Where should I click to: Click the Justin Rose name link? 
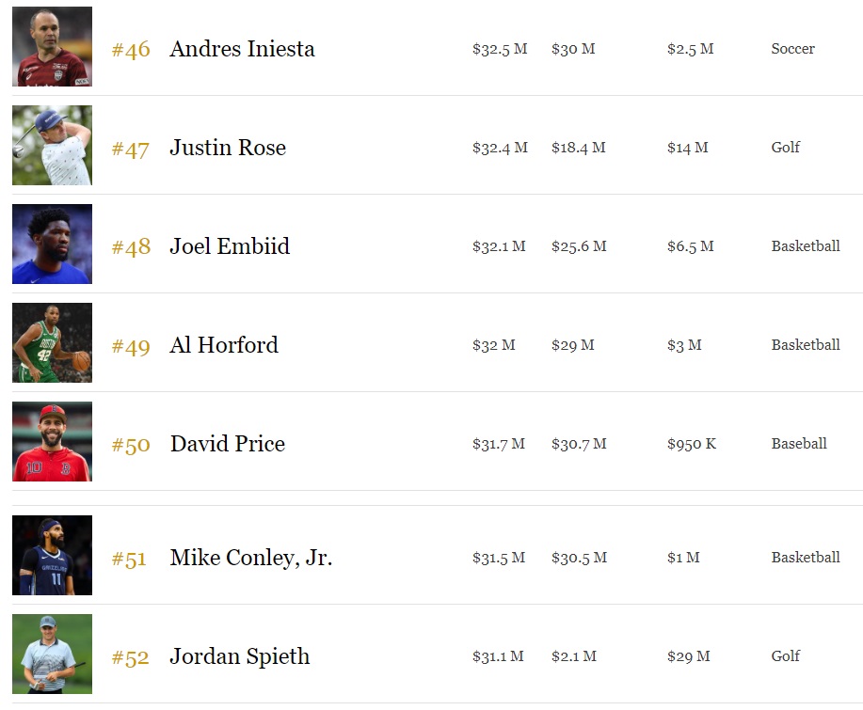coord(228,148)
